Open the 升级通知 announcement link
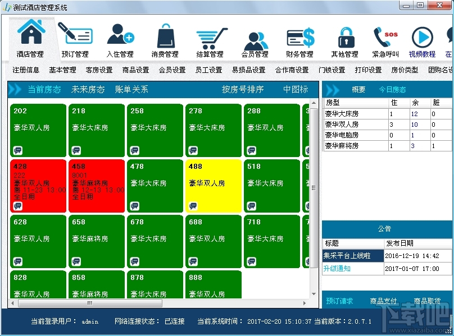The width and height of the screenshot is (454, 336). coord(337,269)
